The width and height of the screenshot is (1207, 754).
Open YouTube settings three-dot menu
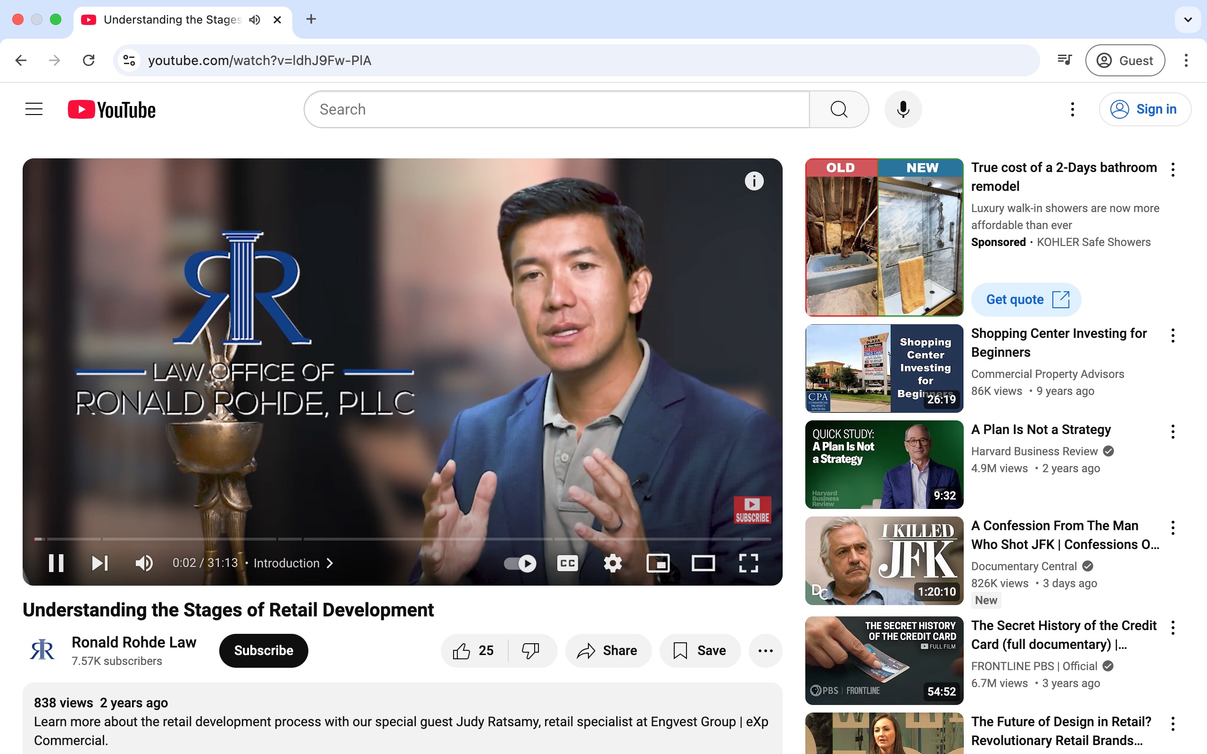tap(1072, 109)
